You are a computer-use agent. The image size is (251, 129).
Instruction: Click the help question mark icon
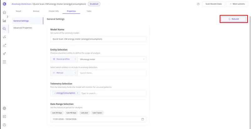198,4
